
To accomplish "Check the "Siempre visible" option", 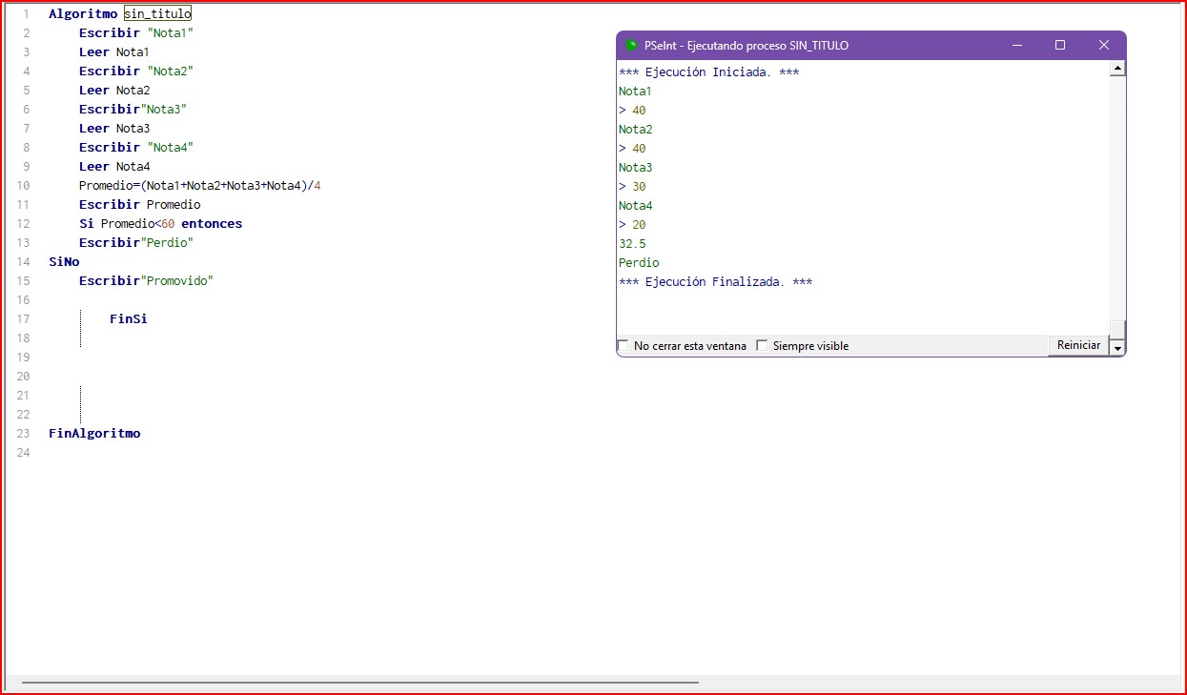I will [762, 346].
